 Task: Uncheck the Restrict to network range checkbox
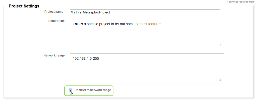coord(71,90)
